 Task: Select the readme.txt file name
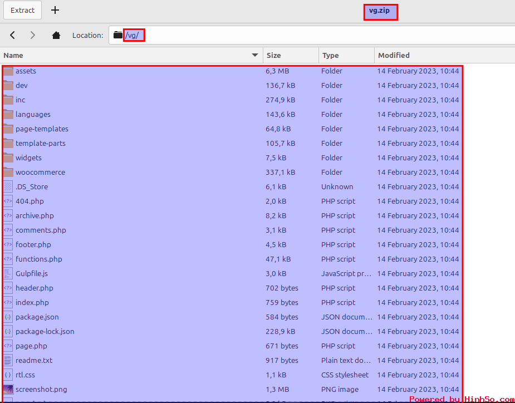[x=34, y=360]
